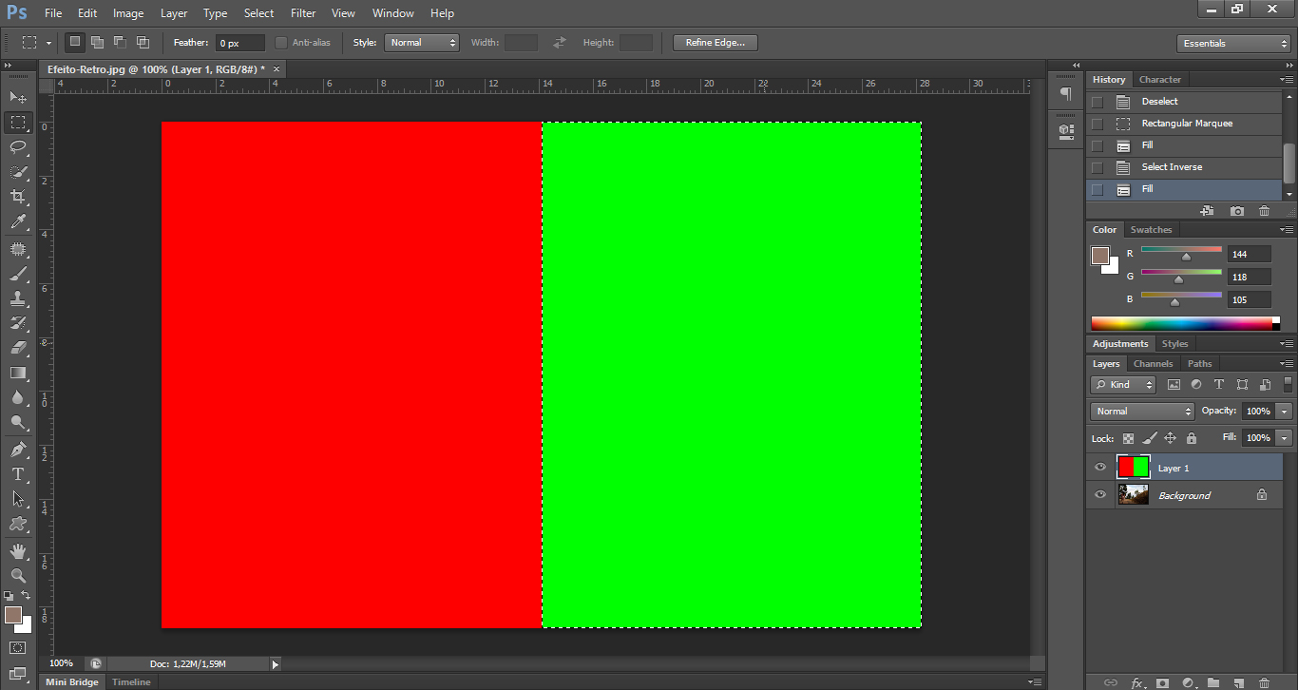
Task: Select the Eyedropper tool
Action: pyautogui.click(x=18, y=222)
